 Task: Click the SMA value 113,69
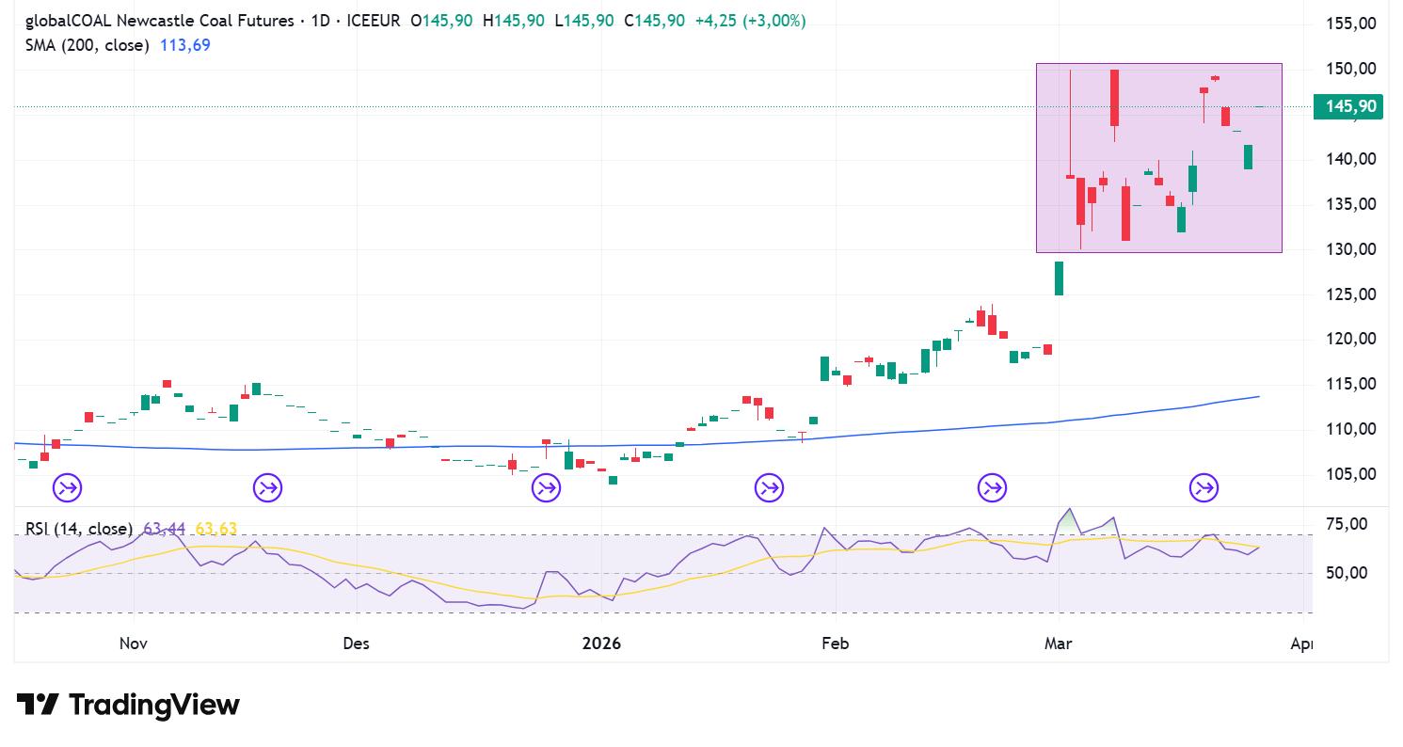tap(184, 45)
